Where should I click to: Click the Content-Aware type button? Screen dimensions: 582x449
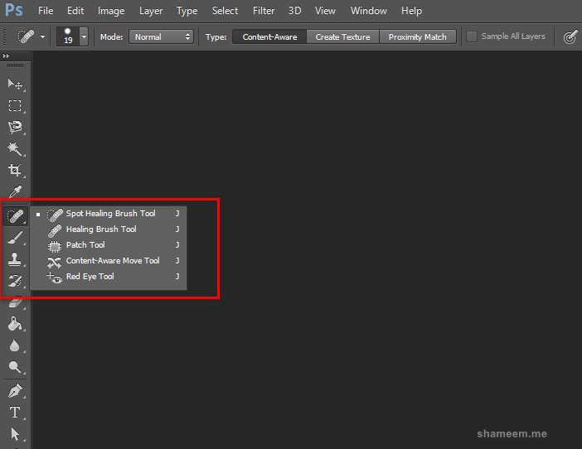tap(269, 36)
